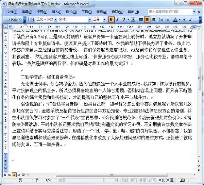Toggle 扩展 extend selection status indicator
The height and width of the screenshot is (185, 204).
click(143, 180)
